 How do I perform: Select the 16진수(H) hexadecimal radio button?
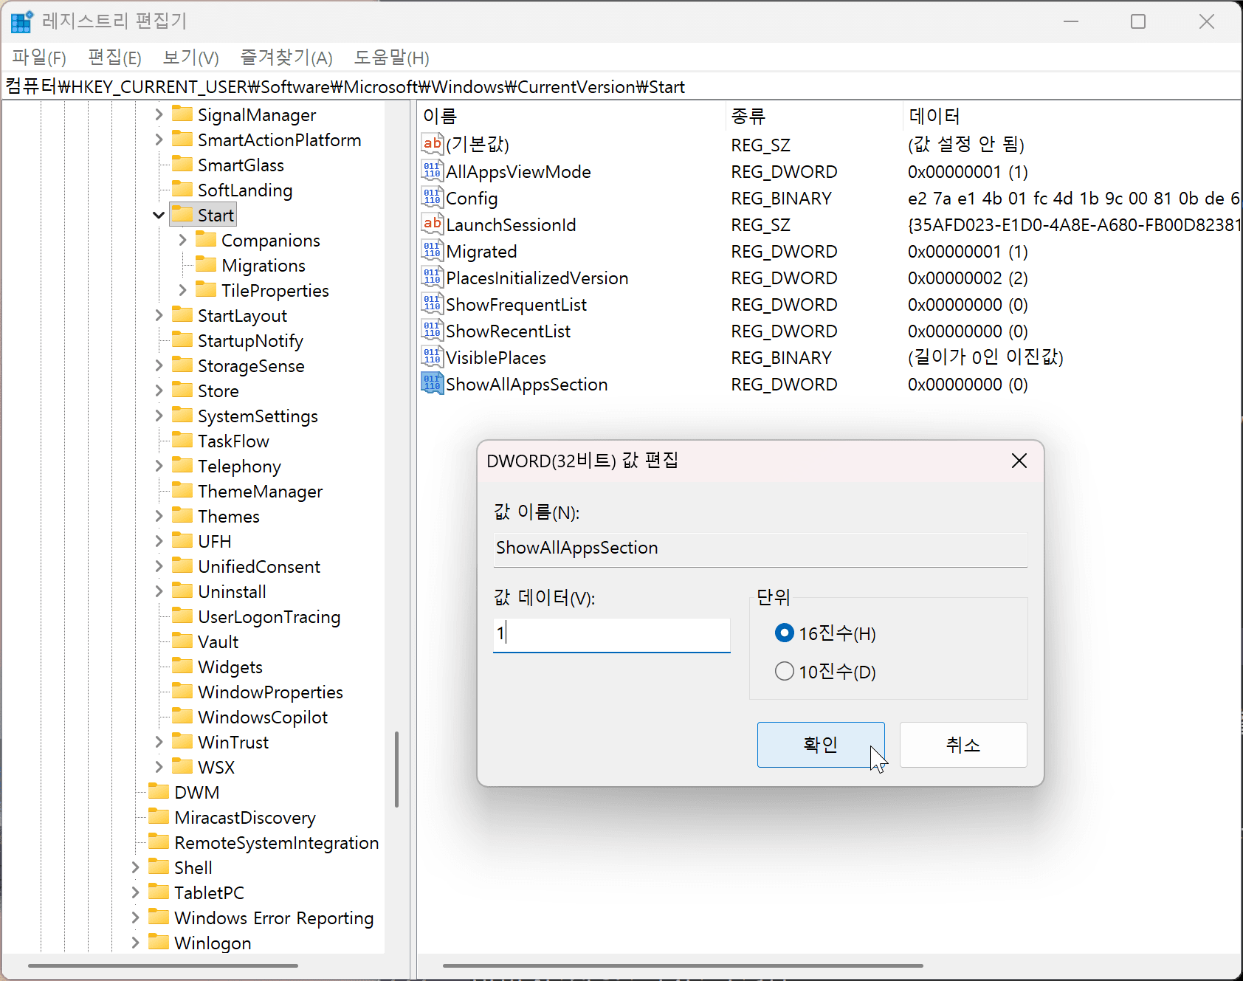pos(785,633)
